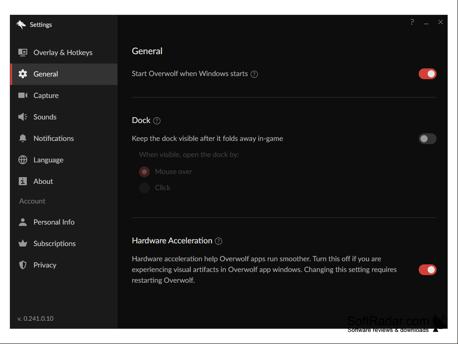Go to Capture settings
The height and width of the screenshot is (344, 458).
pyautogui.click(x=64, y=96)
